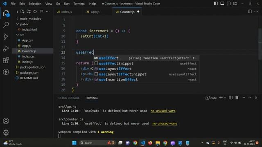The width and height of the screenshot is (262, 147).
Task: Open the View menu
Action: coord(49,4)
